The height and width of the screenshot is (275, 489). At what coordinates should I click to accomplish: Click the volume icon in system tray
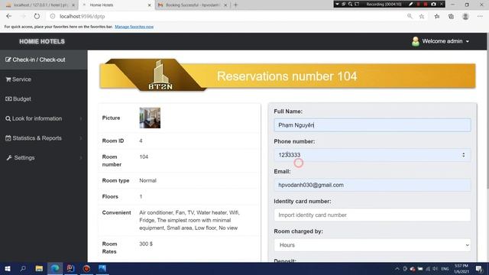click(435, 269)
